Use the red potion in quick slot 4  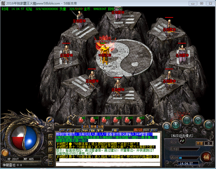tap(116, 120)
